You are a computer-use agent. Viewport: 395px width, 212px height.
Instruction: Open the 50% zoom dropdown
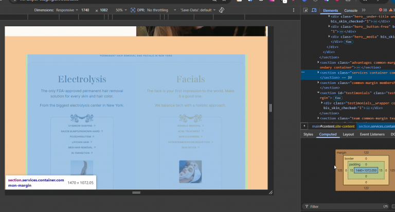tap(121, 10)
